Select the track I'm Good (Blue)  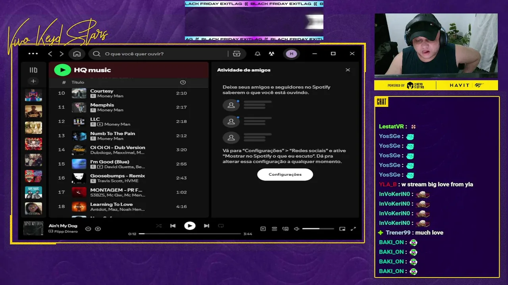tap(128, 164)
